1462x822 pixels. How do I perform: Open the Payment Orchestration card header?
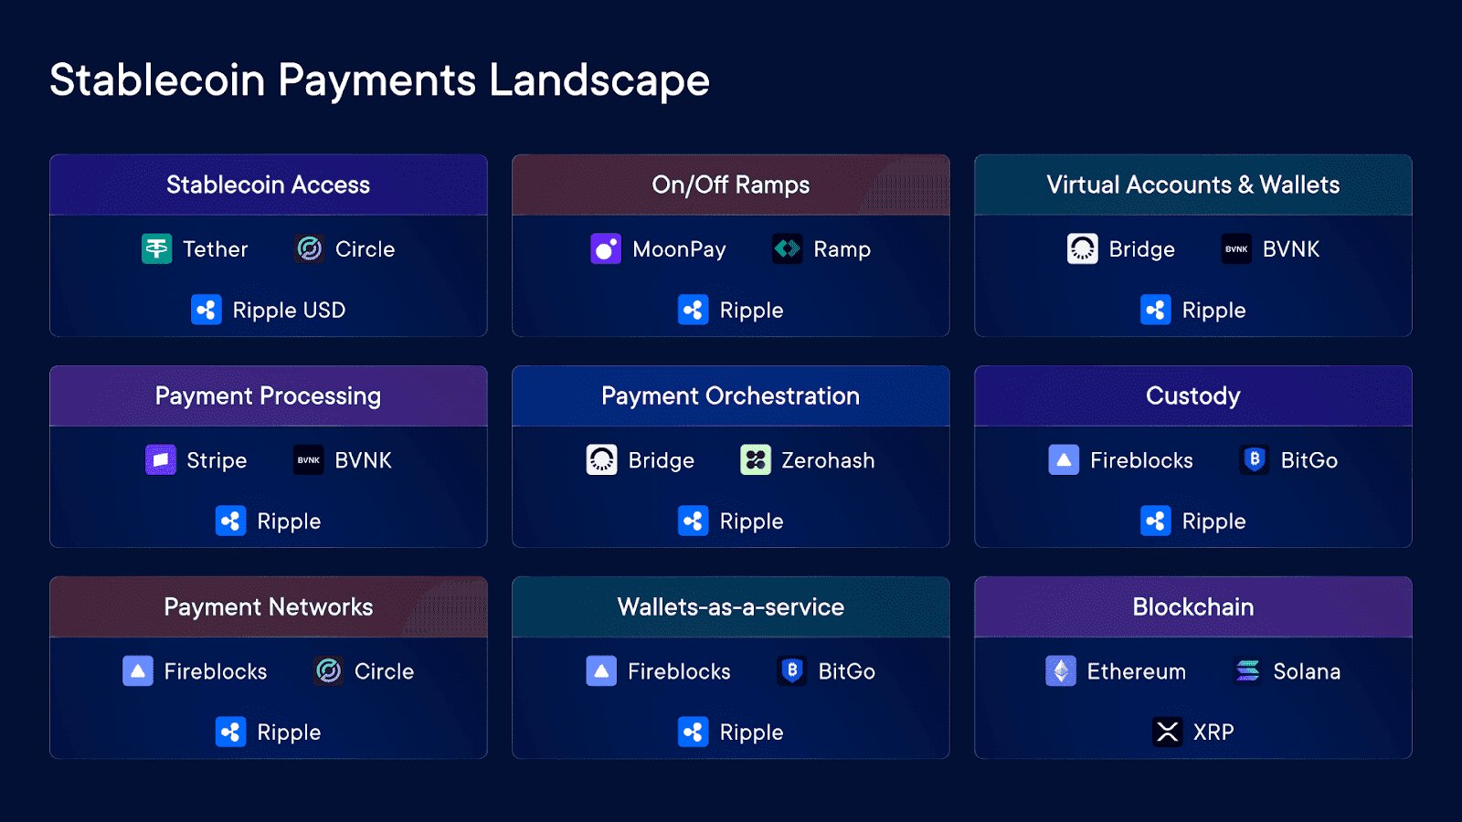730,395
